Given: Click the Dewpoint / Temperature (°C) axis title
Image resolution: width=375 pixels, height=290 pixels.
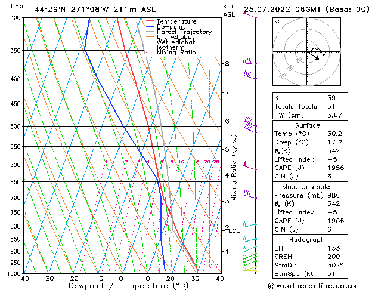Looking at the screenshot, I should point(128,286).
